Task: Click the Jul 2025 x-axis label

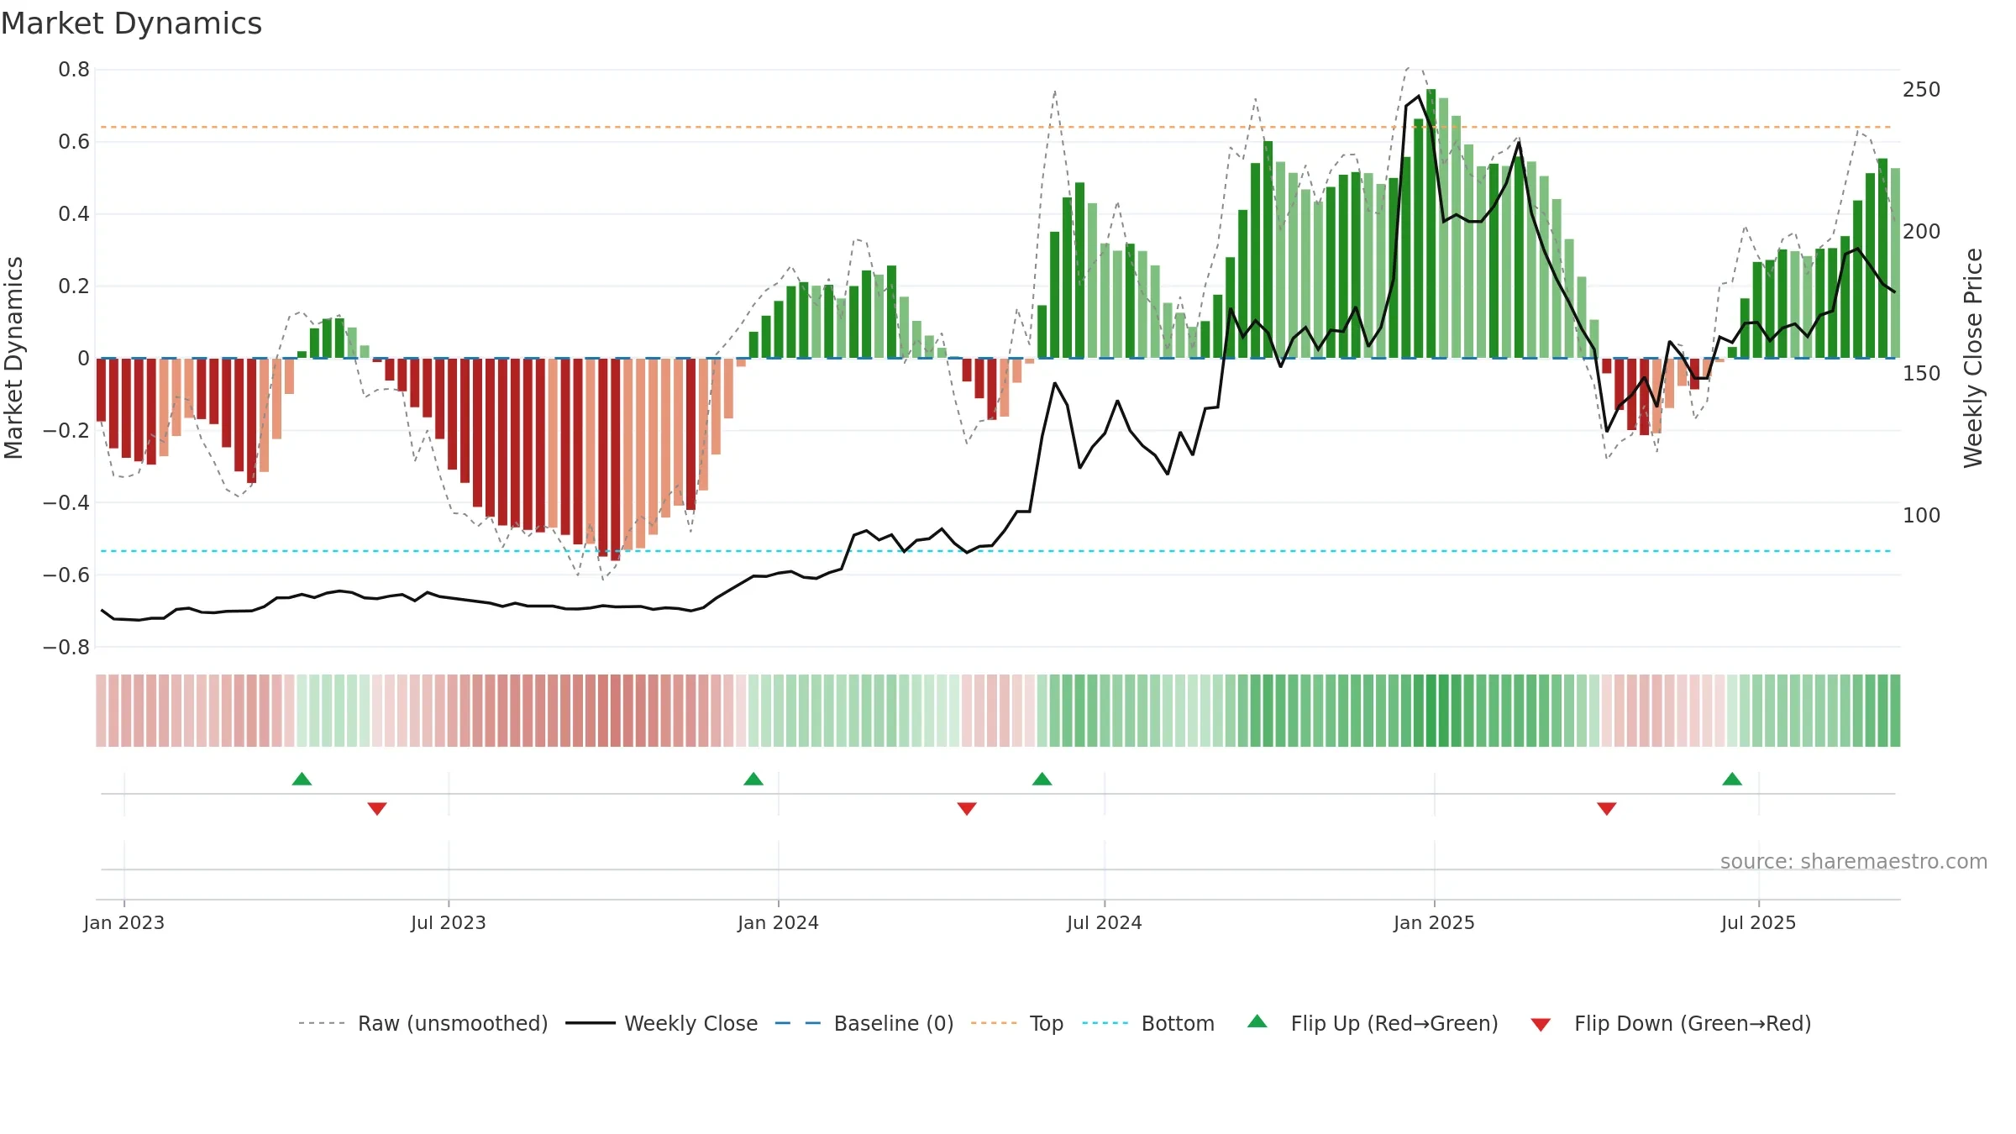Action: tap(1759, 922)
